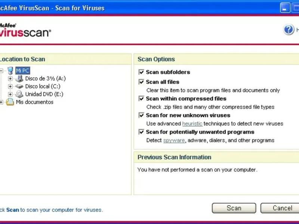Expand Unidad DVD (E:) node

coord(10,94)
